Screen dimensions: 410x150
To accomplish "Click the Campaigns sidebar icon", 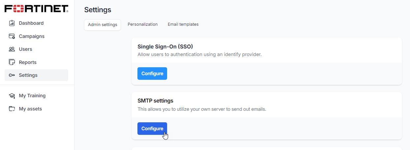I will [12, 36].
